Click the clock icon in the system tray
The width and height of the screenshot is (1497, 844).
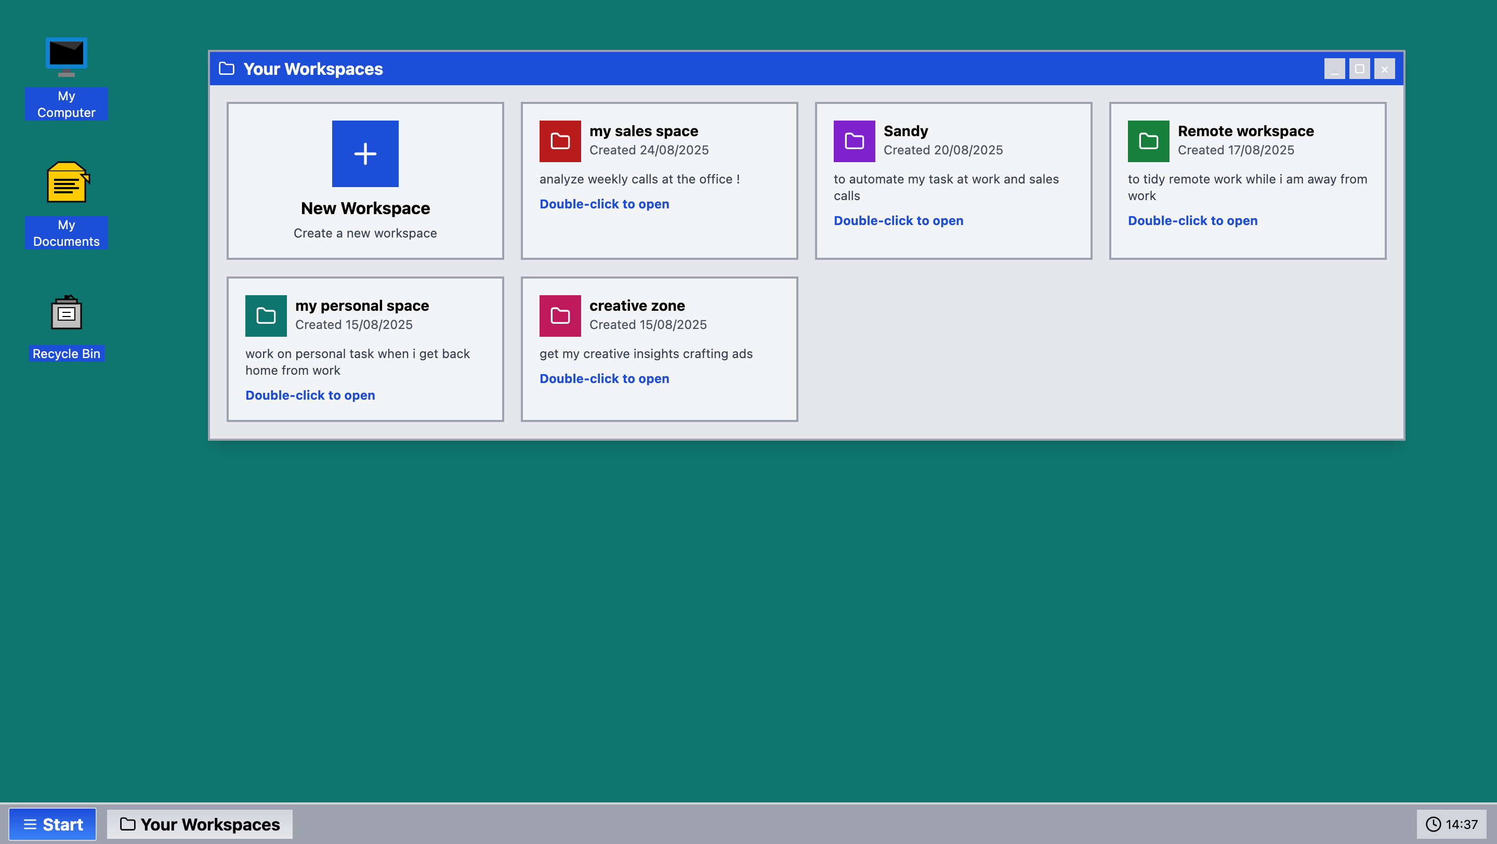[x=1434, y=824]
